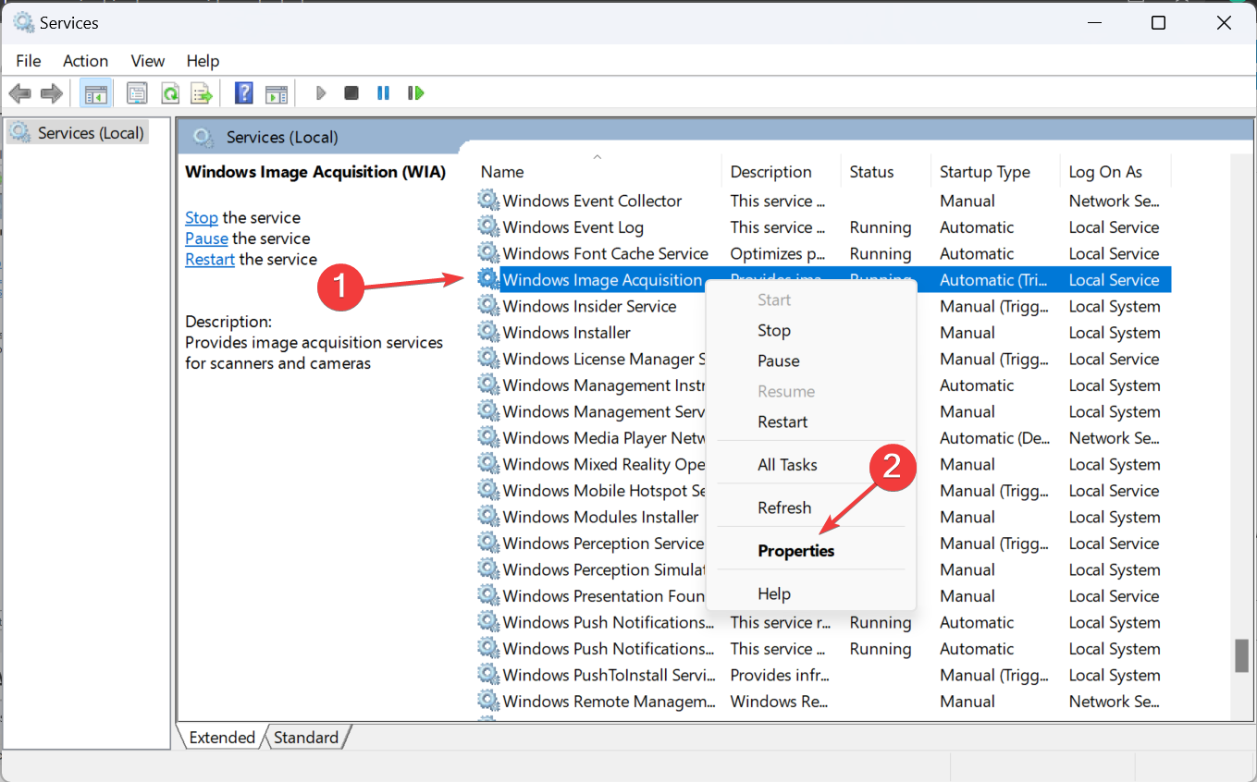Viewport: 1257px width, 782px height.
Task: Switch to the Standard tab
Action: (307, 737)
